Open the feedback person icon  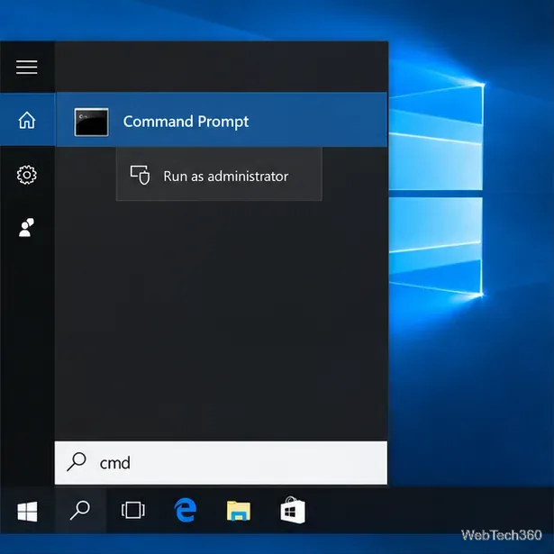point(26,227)
